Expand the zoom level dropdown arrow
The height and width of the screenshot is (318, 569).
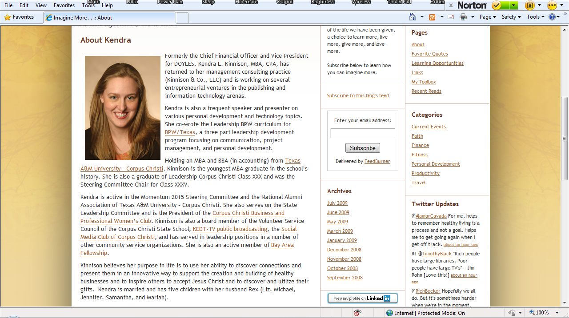click(558, 313)
